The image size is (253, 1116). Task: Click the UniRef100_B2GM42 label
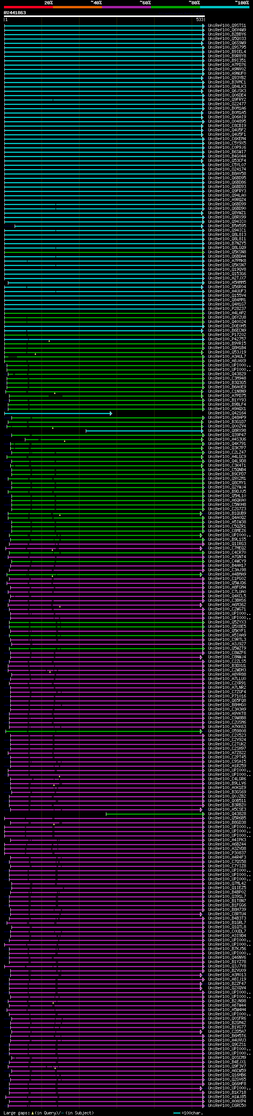pos(227,1023)
